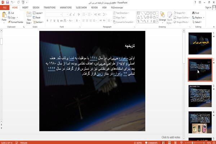Center align text in Paragraph group
Viewport: 216px width, 144px height.
coord(87,21)
